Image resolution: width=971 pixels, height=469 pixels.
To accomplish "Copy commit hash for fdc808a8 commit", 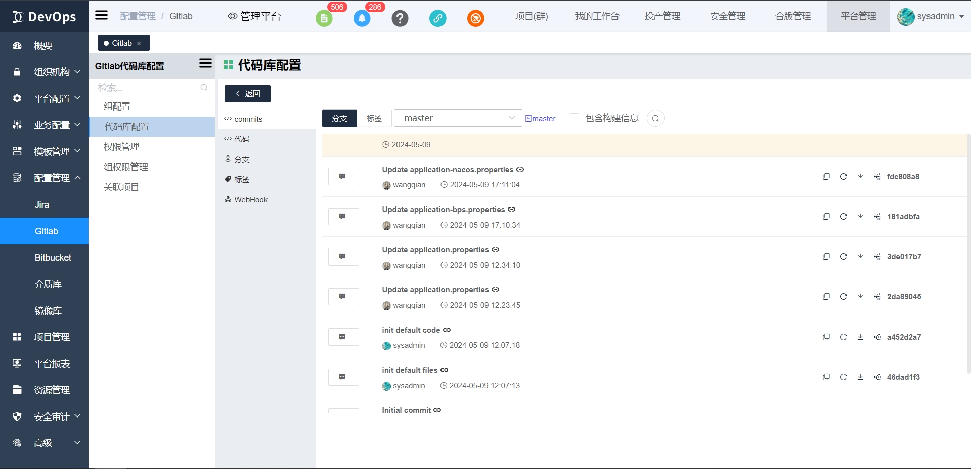I will [826, 177].
